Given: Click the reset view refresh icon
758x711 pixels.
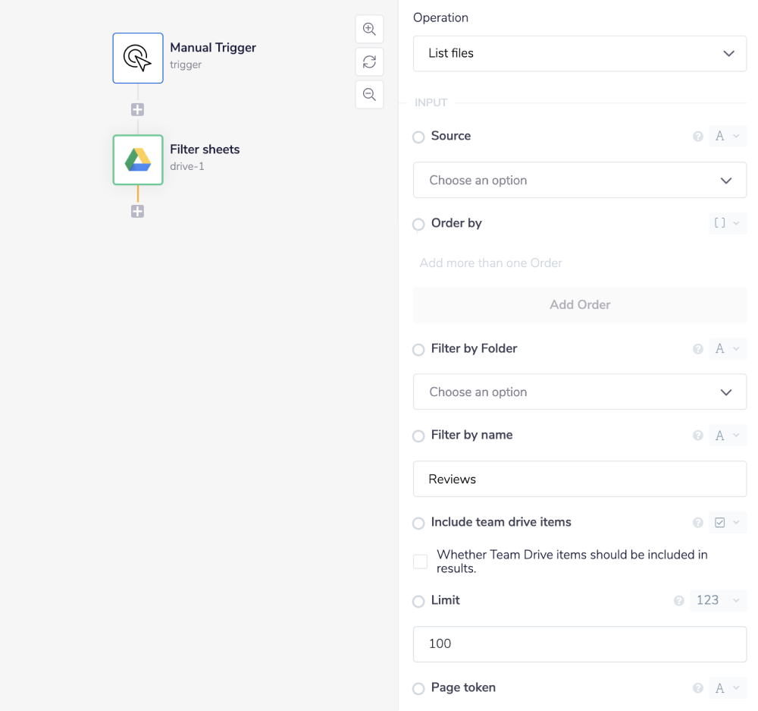Looking at the screenshot, I should 369,62.
